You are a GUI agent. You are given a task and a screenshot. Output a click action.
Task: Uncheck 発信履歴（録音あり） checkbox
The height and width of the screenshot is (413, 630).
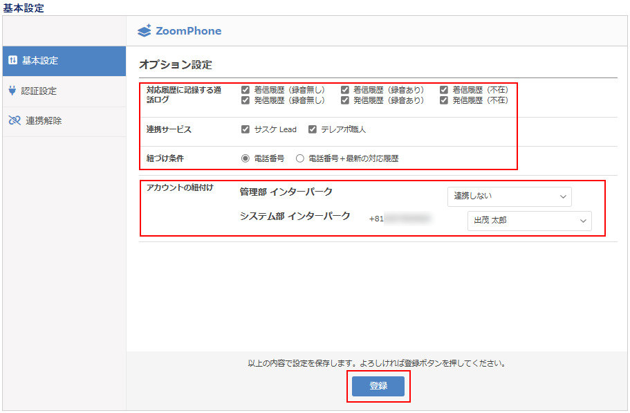[x=344, y=100]
